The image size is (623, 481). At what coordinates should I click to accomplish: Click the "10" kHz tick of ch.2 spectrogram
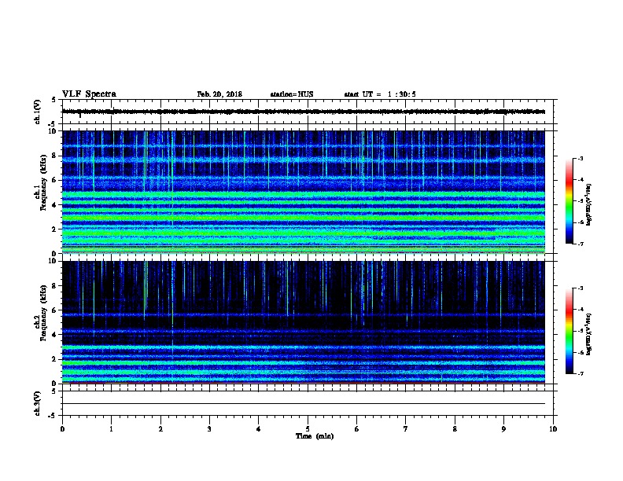click(53, 261)
